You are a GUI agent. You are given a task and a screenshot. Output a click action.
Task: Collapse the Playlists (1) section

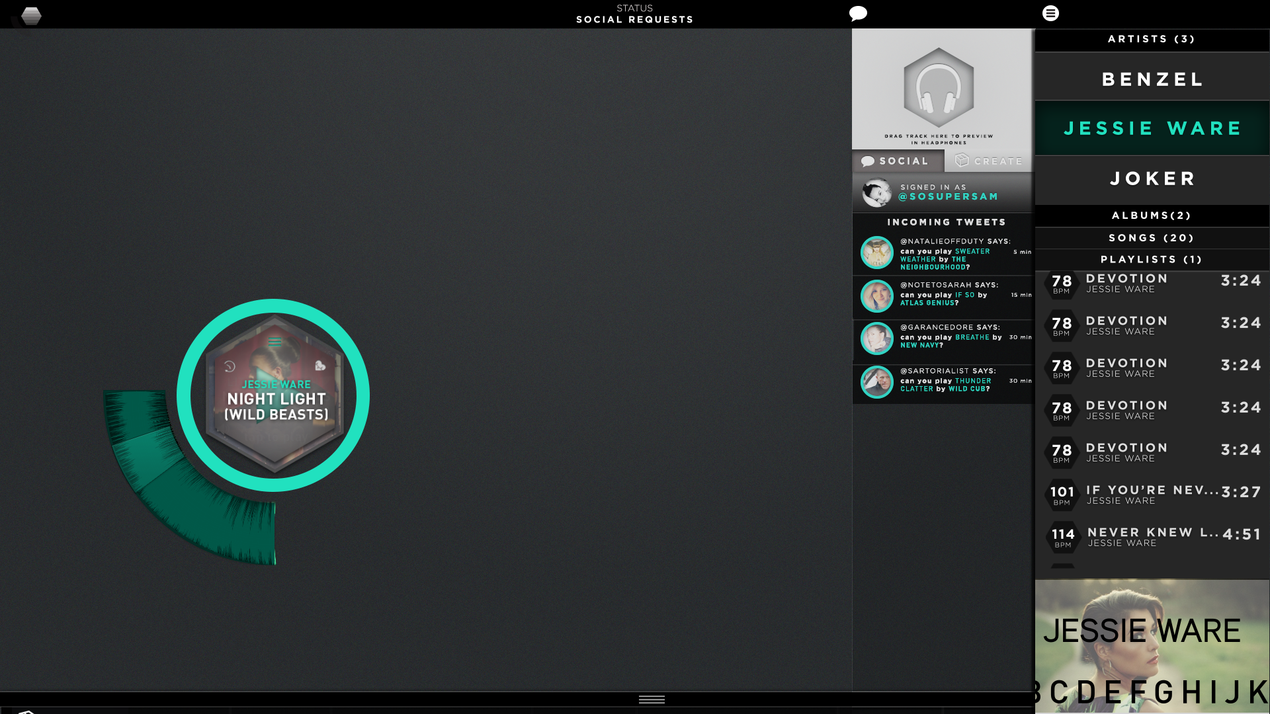coord(1152,260)
